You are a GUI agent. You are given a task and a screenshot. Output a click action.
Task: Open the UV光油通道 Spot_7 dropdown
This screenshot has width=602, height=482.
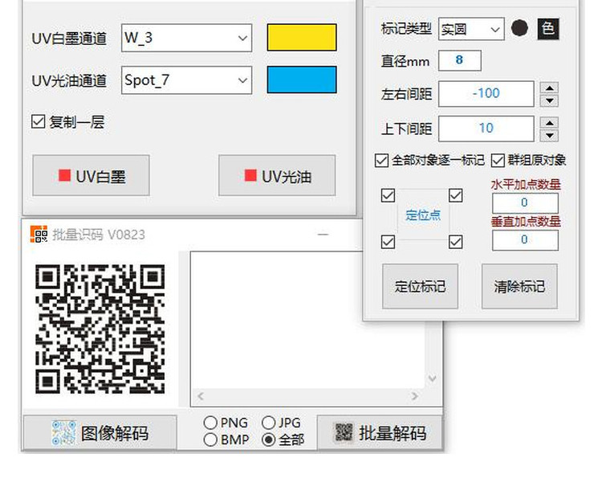pos(186,80)
